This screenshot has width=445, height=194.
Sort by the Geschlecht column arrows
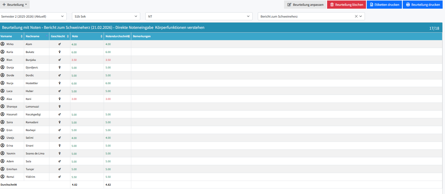[x=68, y=36]
